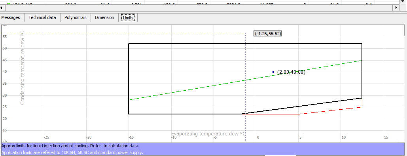Screen dimensions: 407x156
Task: Click the black envelope top boundary line
Action: pos(245,44)
